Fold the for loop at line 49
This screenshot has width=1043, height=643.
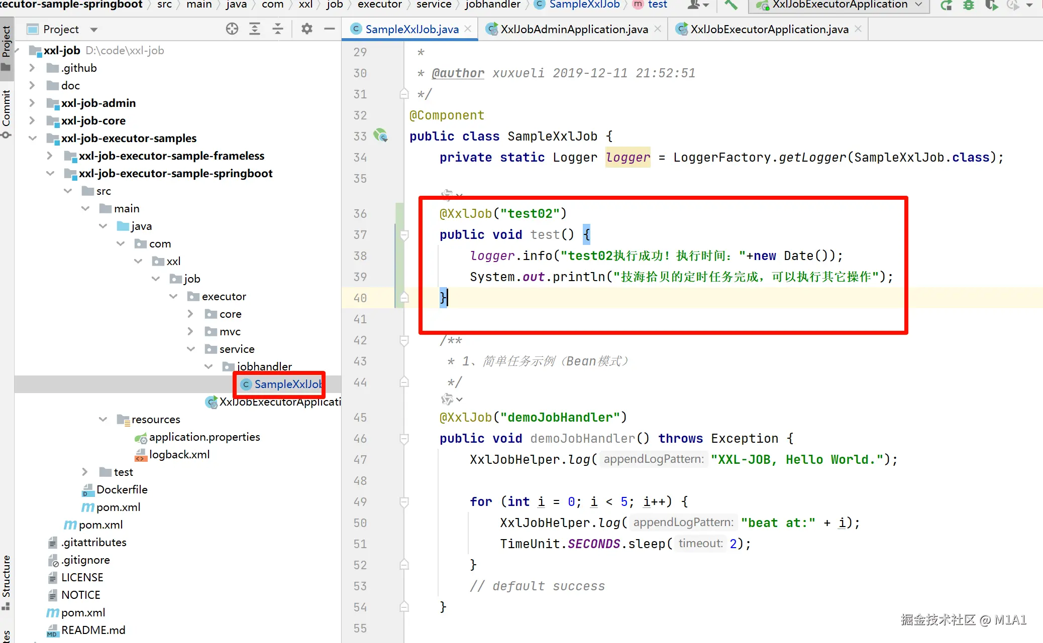tap(404, 501)
